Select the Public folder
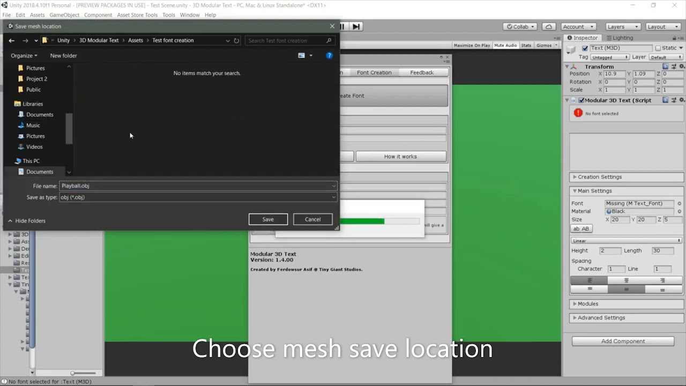Screen dimensions: 686x386 click(29, 90)
